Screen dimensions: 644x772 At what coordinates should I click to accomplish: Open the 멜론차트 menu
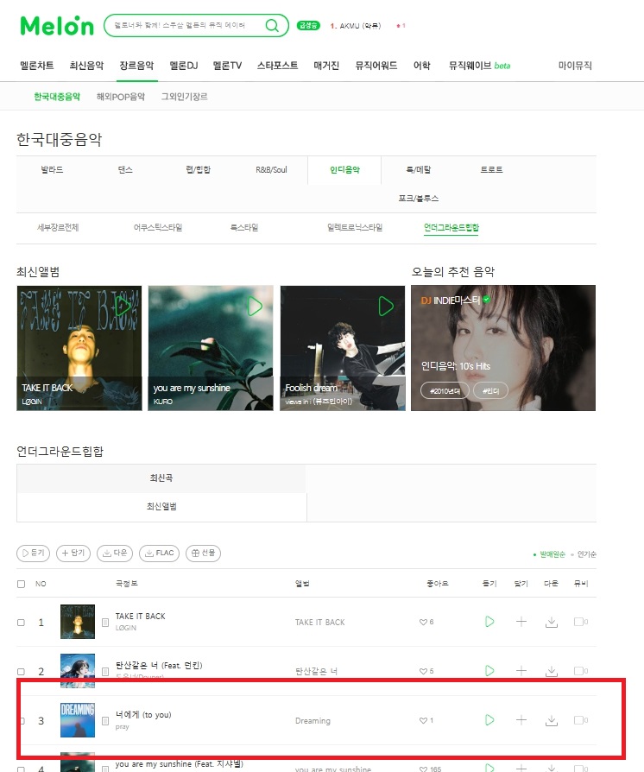(37, 66)
